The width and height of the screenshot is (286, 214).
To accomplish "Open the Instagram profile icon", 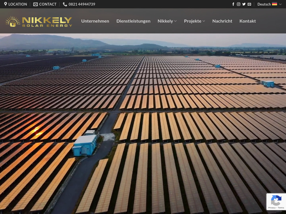I will (239, 4).
